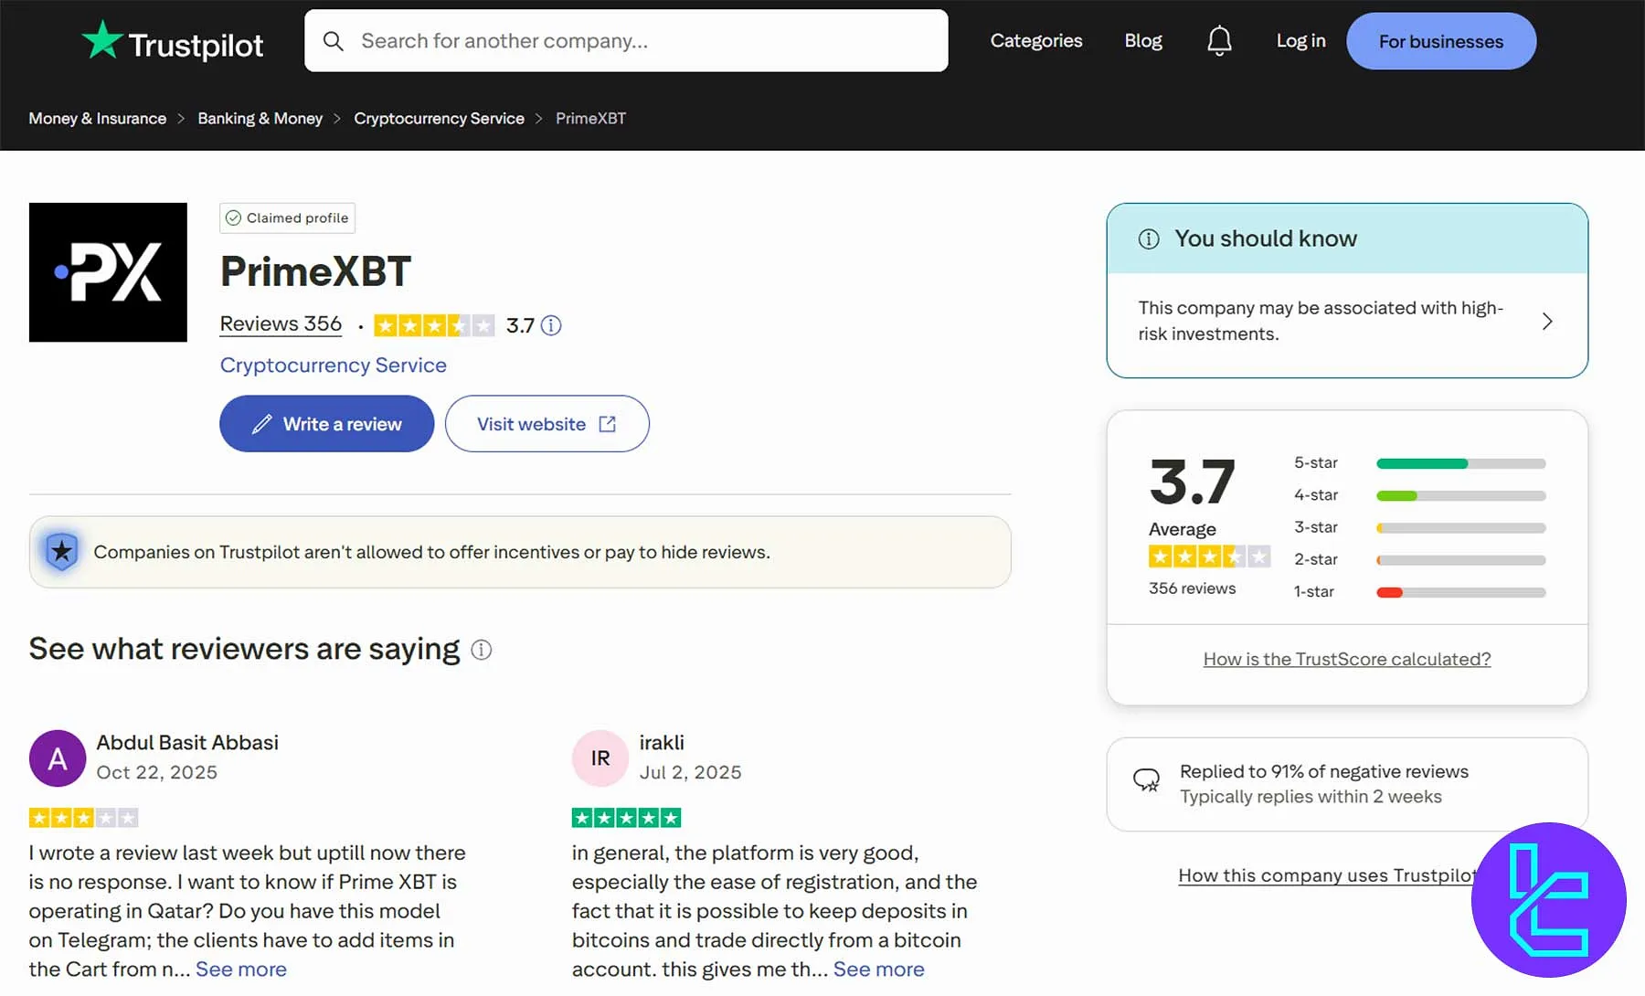Click the PrimeXBT company logo
Image resolution: width=1645 pixels, height=996 pixels.
(107, 272)
